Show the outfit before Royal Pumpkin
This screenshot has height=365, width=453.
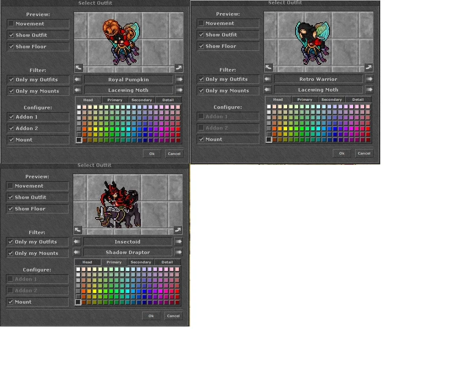click(78, 79)
